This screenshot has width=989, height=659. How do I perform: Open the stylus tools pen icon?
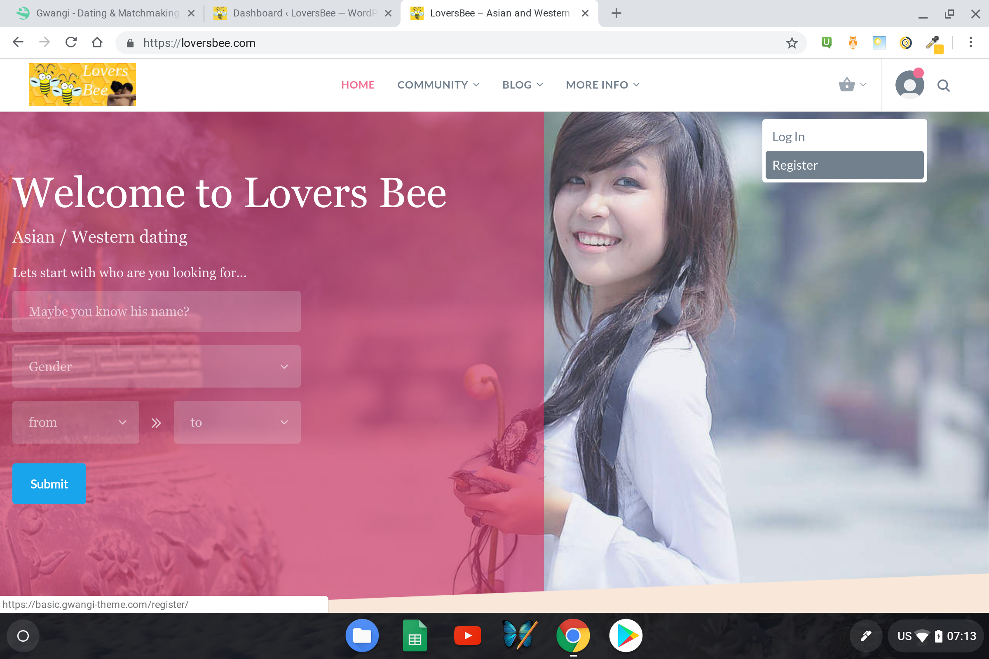[865, 636]
